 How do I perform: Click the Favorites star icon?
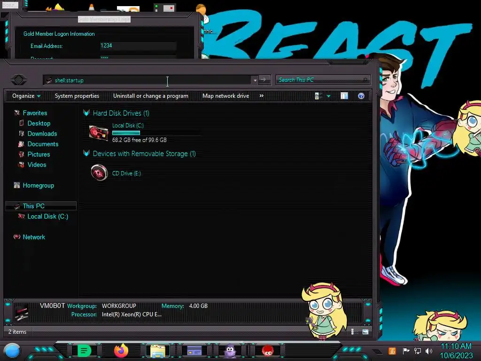(x=17, y=113)
